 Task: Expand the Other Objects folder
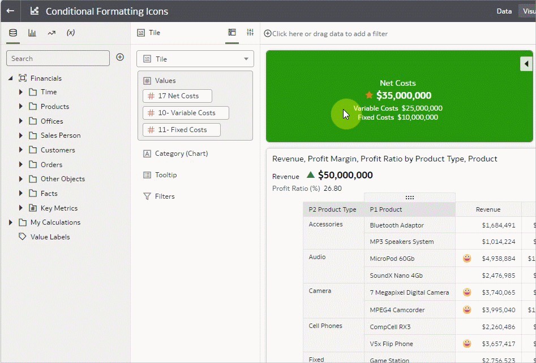pyautogui.click(x=20, y=178)
